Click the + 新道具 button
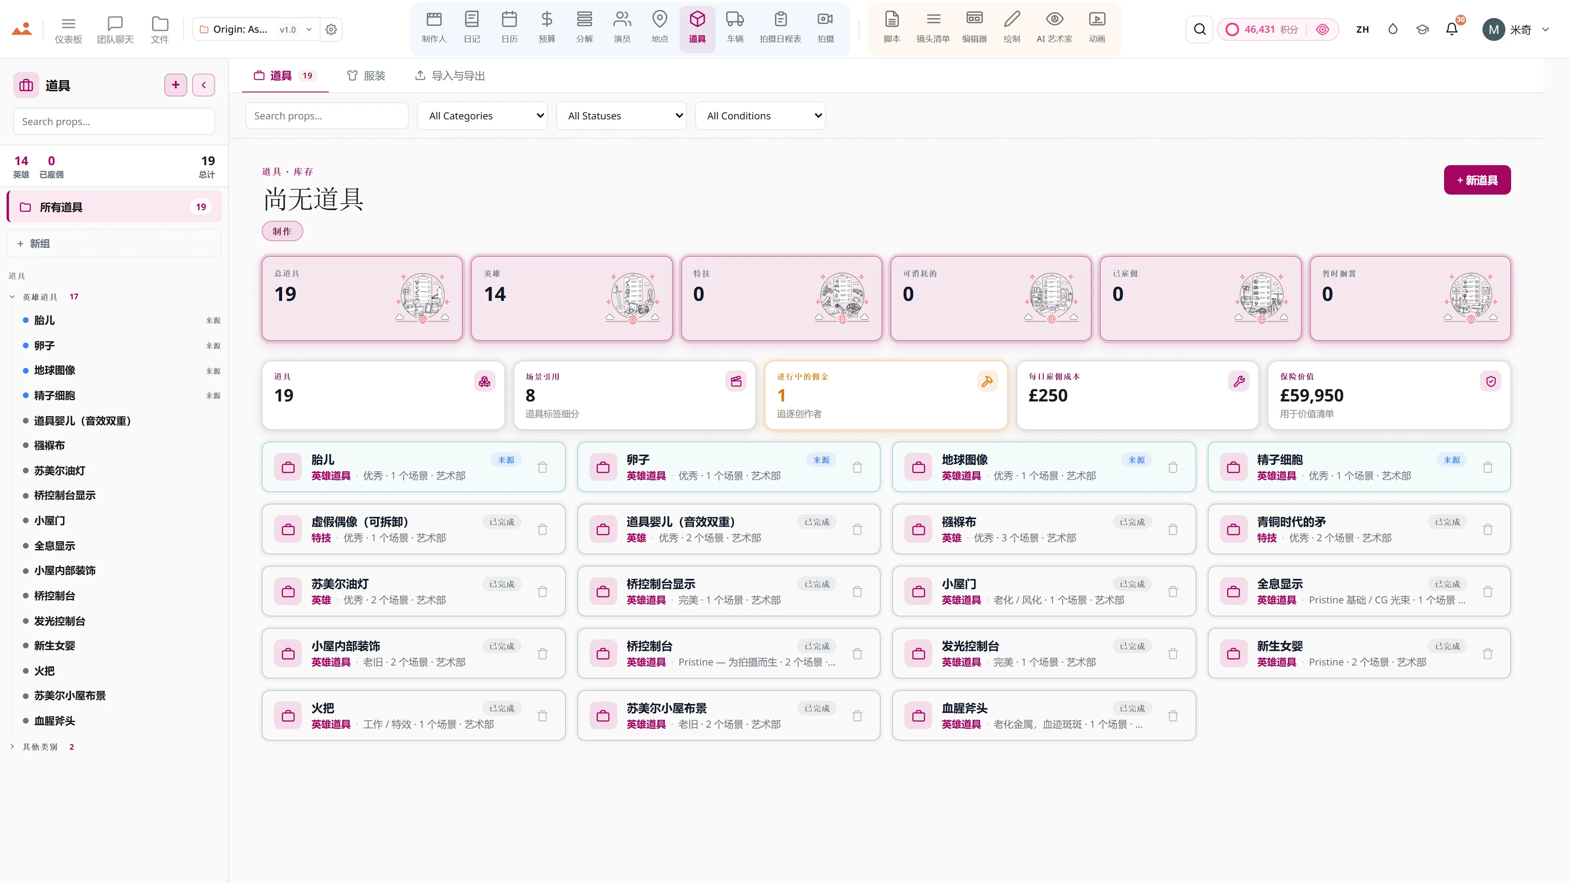Screen dimensions: 1570x883 click(1477, 180)
